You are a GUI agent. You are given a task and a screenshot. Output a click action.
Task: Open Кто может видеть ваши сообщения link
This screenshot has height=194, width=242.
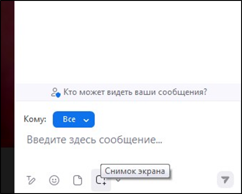(135, 92)
